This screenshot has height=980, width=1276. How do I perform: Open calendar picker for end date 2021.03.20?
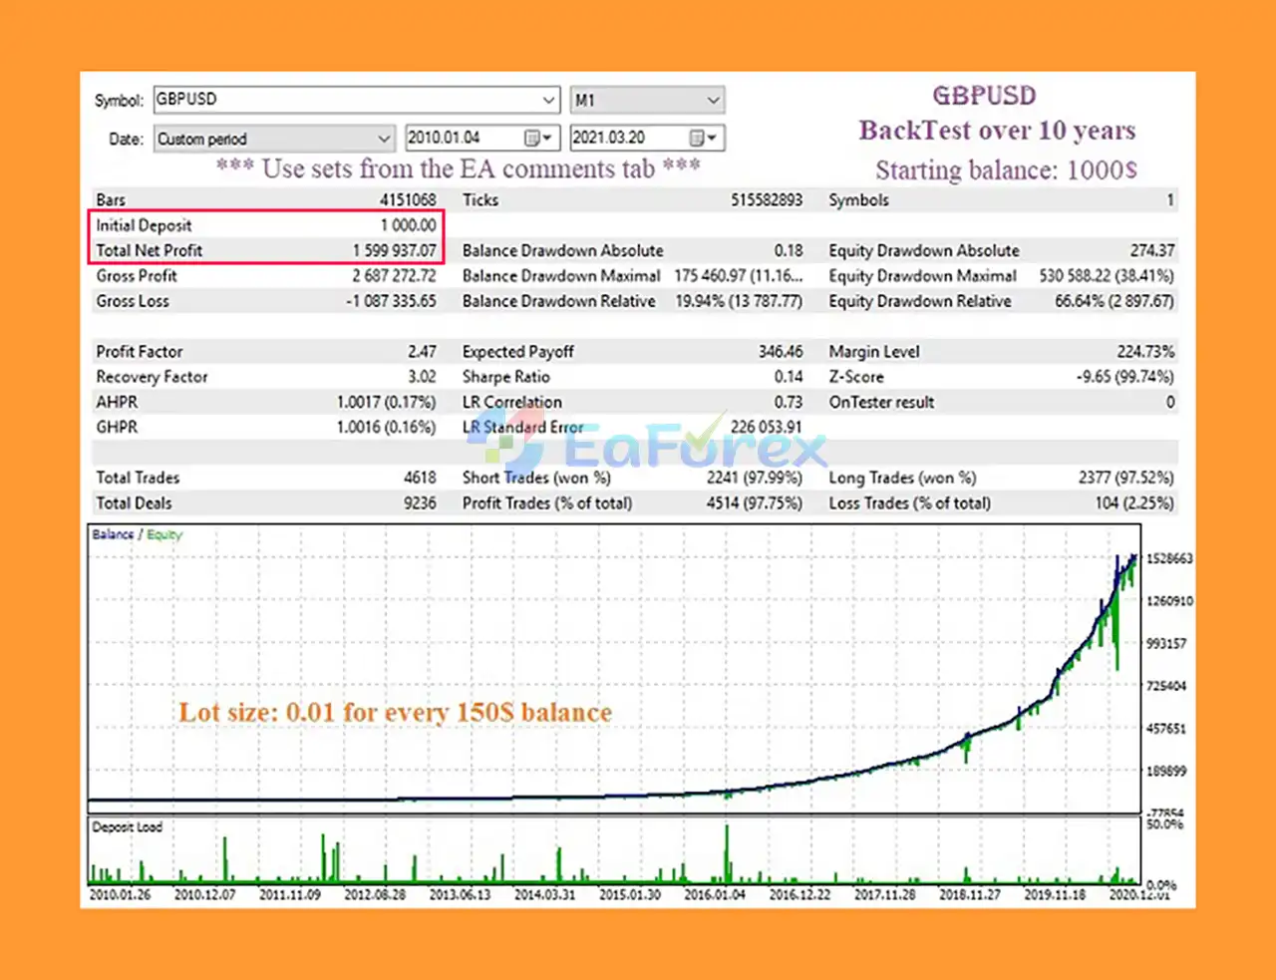pos(703,139)
